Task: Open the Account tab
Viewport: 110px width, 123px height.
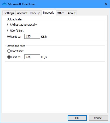Action: pyautogui.click(x=22, y=13)
